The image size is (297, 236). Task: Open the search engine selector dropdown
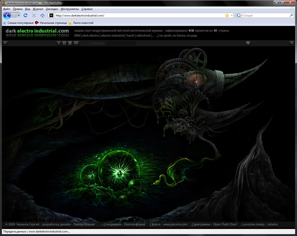(239, 16)
